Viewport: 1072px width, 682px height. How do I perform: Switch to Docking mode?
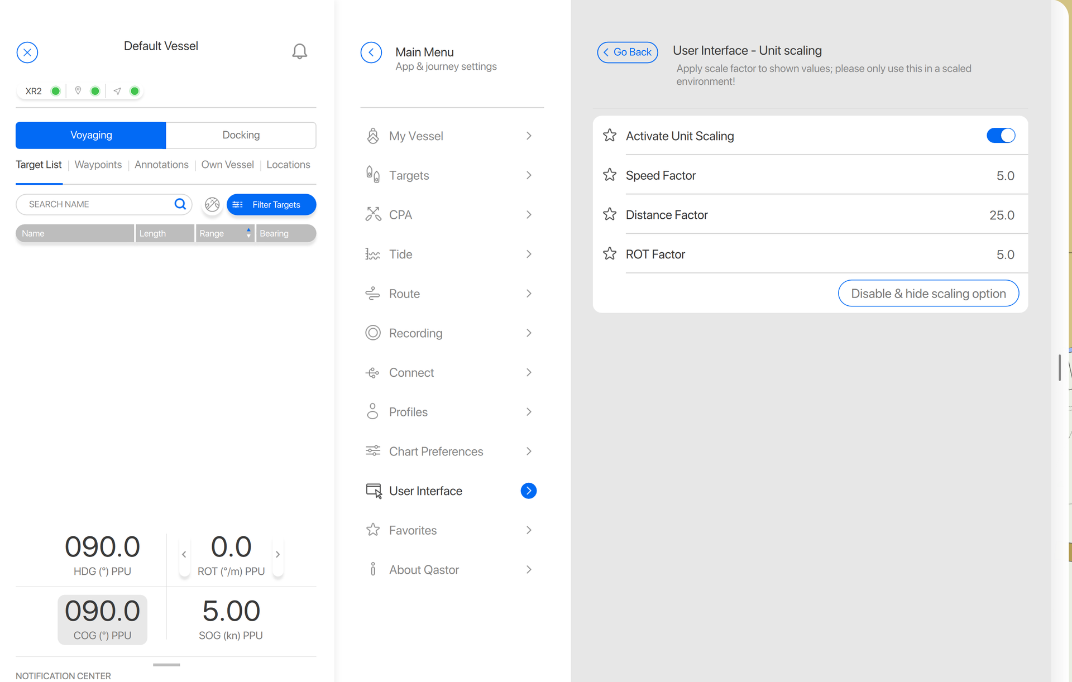241,135
